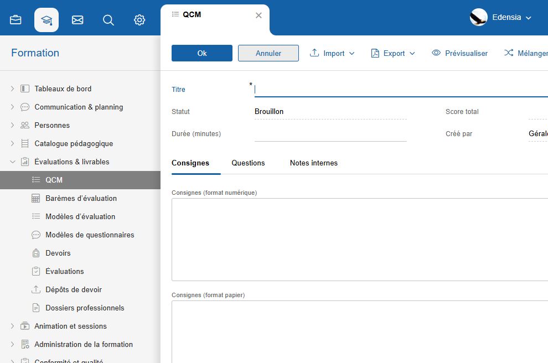Expand Personnes chevron
Viewport: 548px width, 363px height.
13,125
